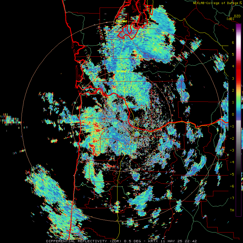Click the 4 value on the color scale
Viewport: 243px width, 243px height.
click(x=233, y=66)
